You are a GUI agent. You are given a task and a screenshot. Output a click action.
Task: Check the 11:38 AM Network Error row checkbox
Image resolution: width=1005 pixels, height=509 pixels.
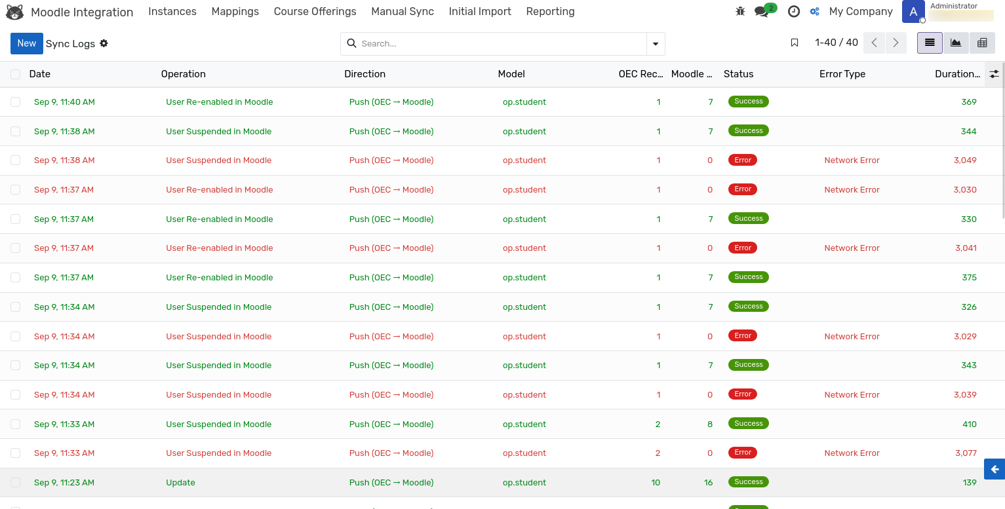(x=15, y=160)
